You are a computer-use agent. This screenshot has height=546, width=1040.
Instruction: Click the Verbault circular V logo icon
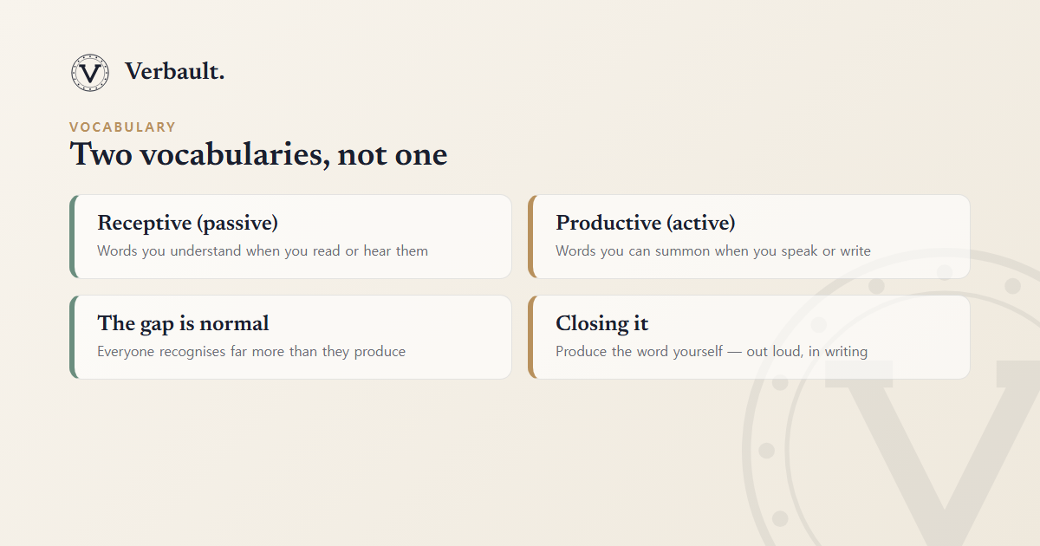tap(90, 73)
